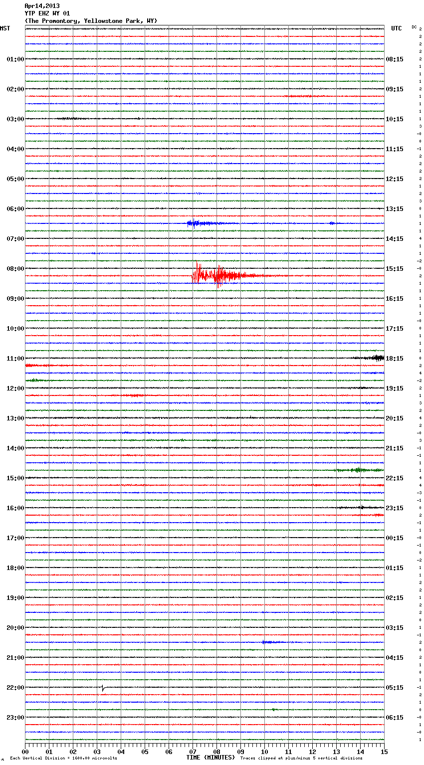Click the "06:15" UTC row label
424x765 pixels.
click(395, 718)
